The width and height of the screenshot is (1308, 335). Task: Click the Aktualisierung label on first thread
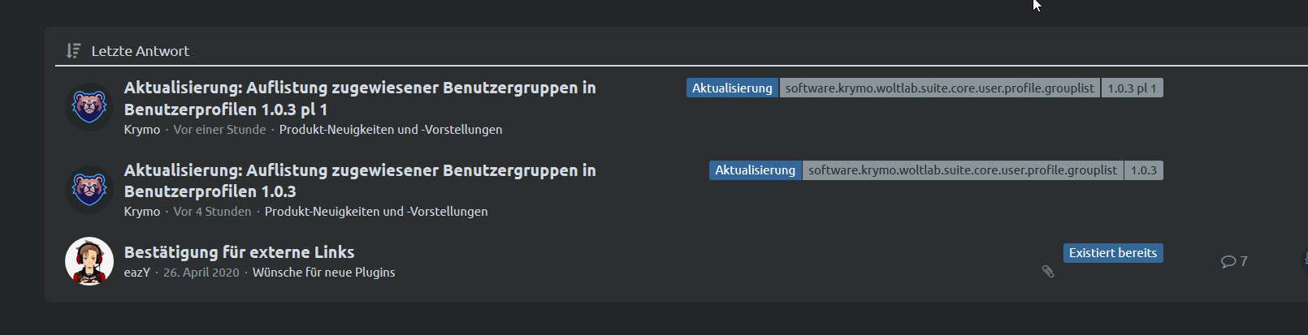click(x=732, y=88)
